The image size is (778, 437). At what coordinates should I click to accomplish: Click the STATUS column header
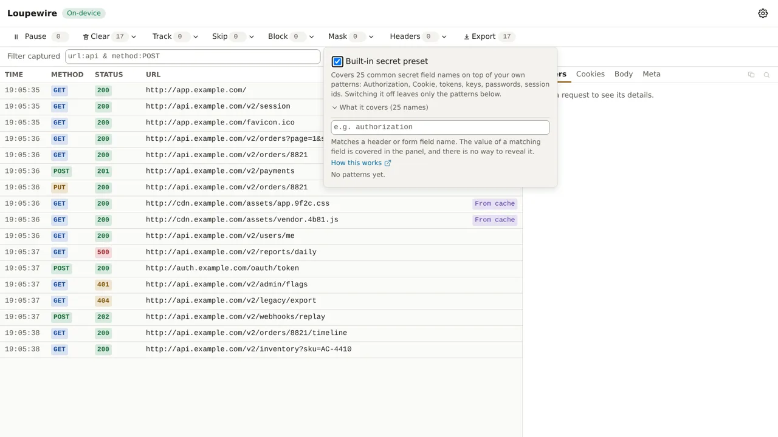[x=109, y=75]
